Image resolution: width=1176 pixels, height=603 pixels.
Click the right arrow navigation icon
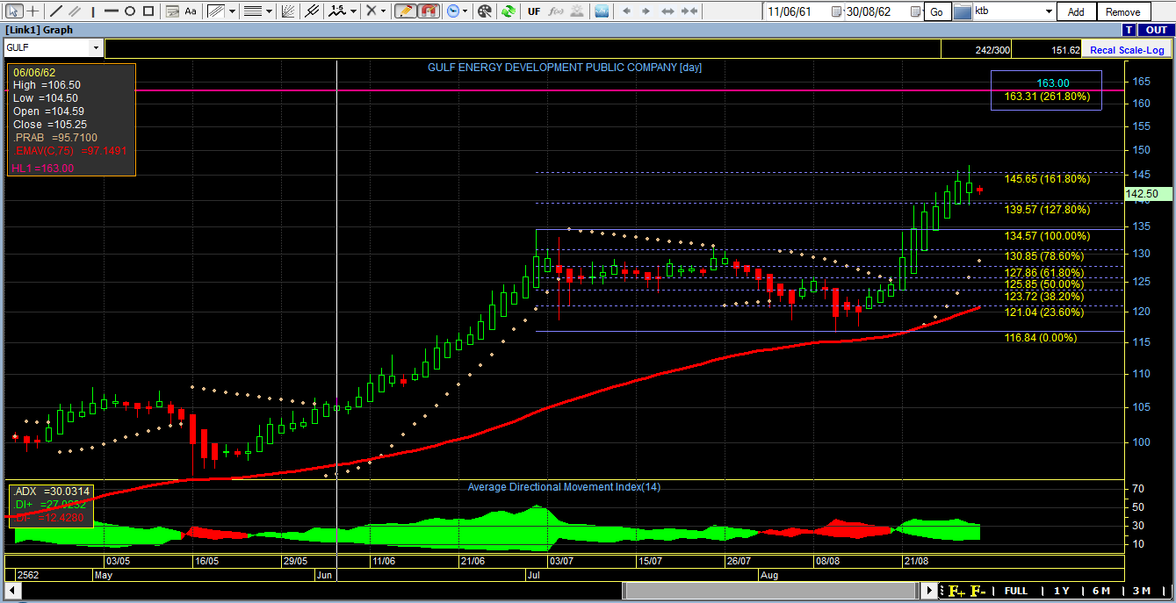646,11
